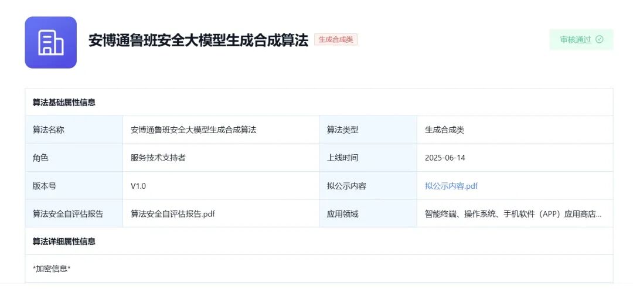Image resolution: width=633 pixels, height=289 pixels.
Task: Select the version value V1.0
Action: coord(138,186)
